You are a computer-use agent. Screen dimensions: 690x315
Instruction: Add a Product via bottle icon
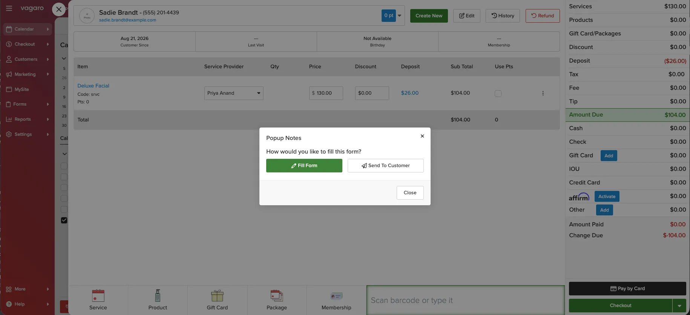pos(158,295)
